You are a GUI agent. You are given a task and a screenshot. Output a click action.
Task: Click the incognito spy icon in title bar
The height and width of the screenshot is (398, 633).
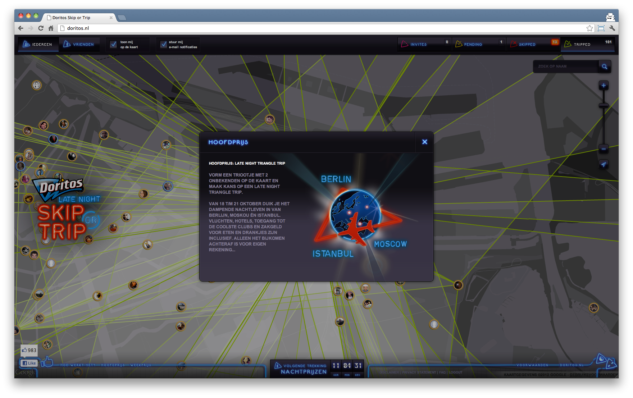click(x=610, y=17)
